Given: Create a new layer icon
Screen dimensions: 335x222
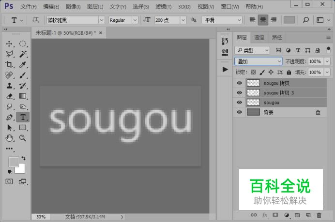Looking at the screenshot, I should [308, 215].
